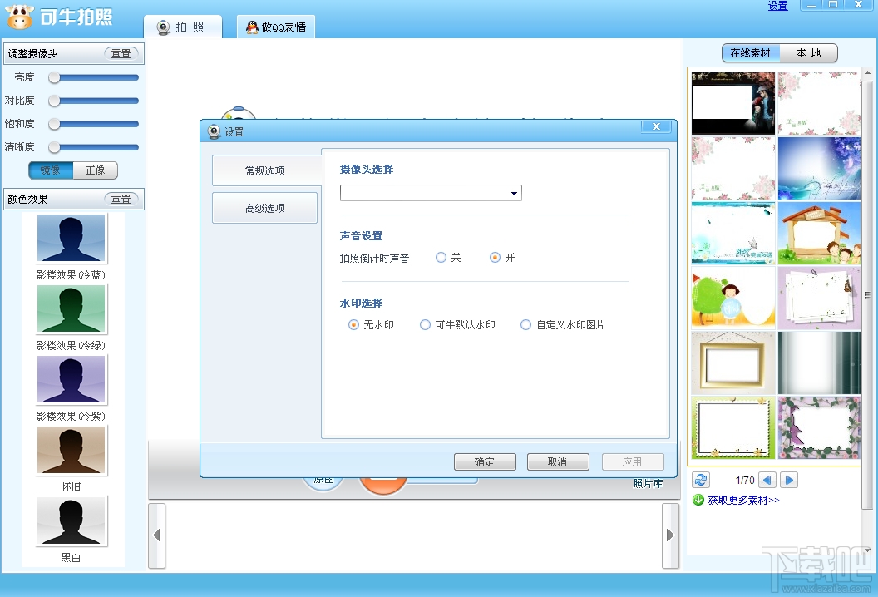Switch to 在线素材 tab
The width and height of the screenshot is (878, 597).
pos(750,52)
